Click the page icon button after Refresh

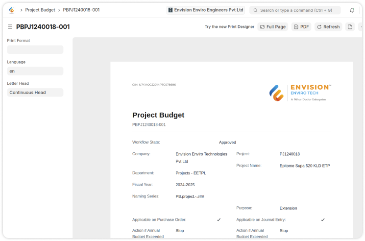pos(350,27)
